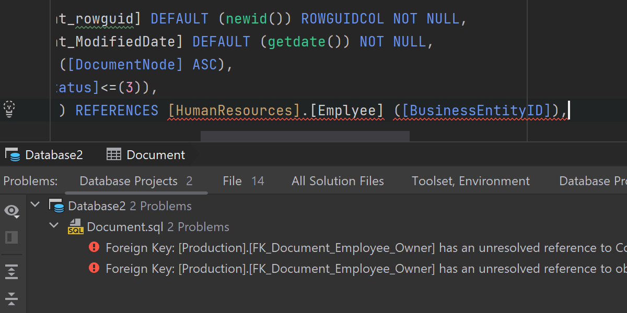Click the SQL file icon for Document.sql
This screenshot has height=313, width=627.
75,227
